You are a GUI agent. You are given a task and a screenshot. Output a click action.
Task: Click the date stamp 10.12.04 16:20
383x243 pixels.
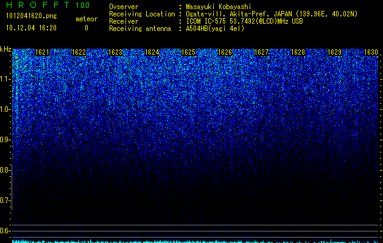(31, 28)
